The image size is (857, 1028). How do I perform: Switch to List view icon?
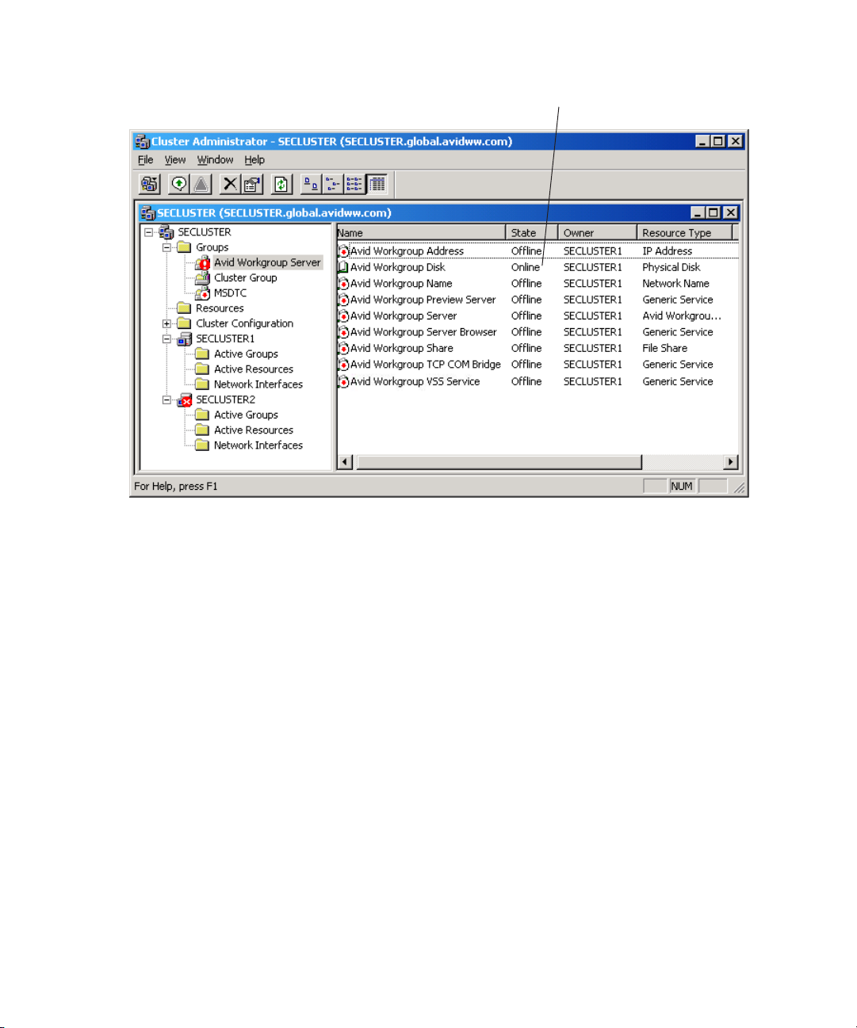tap(354, 185)
